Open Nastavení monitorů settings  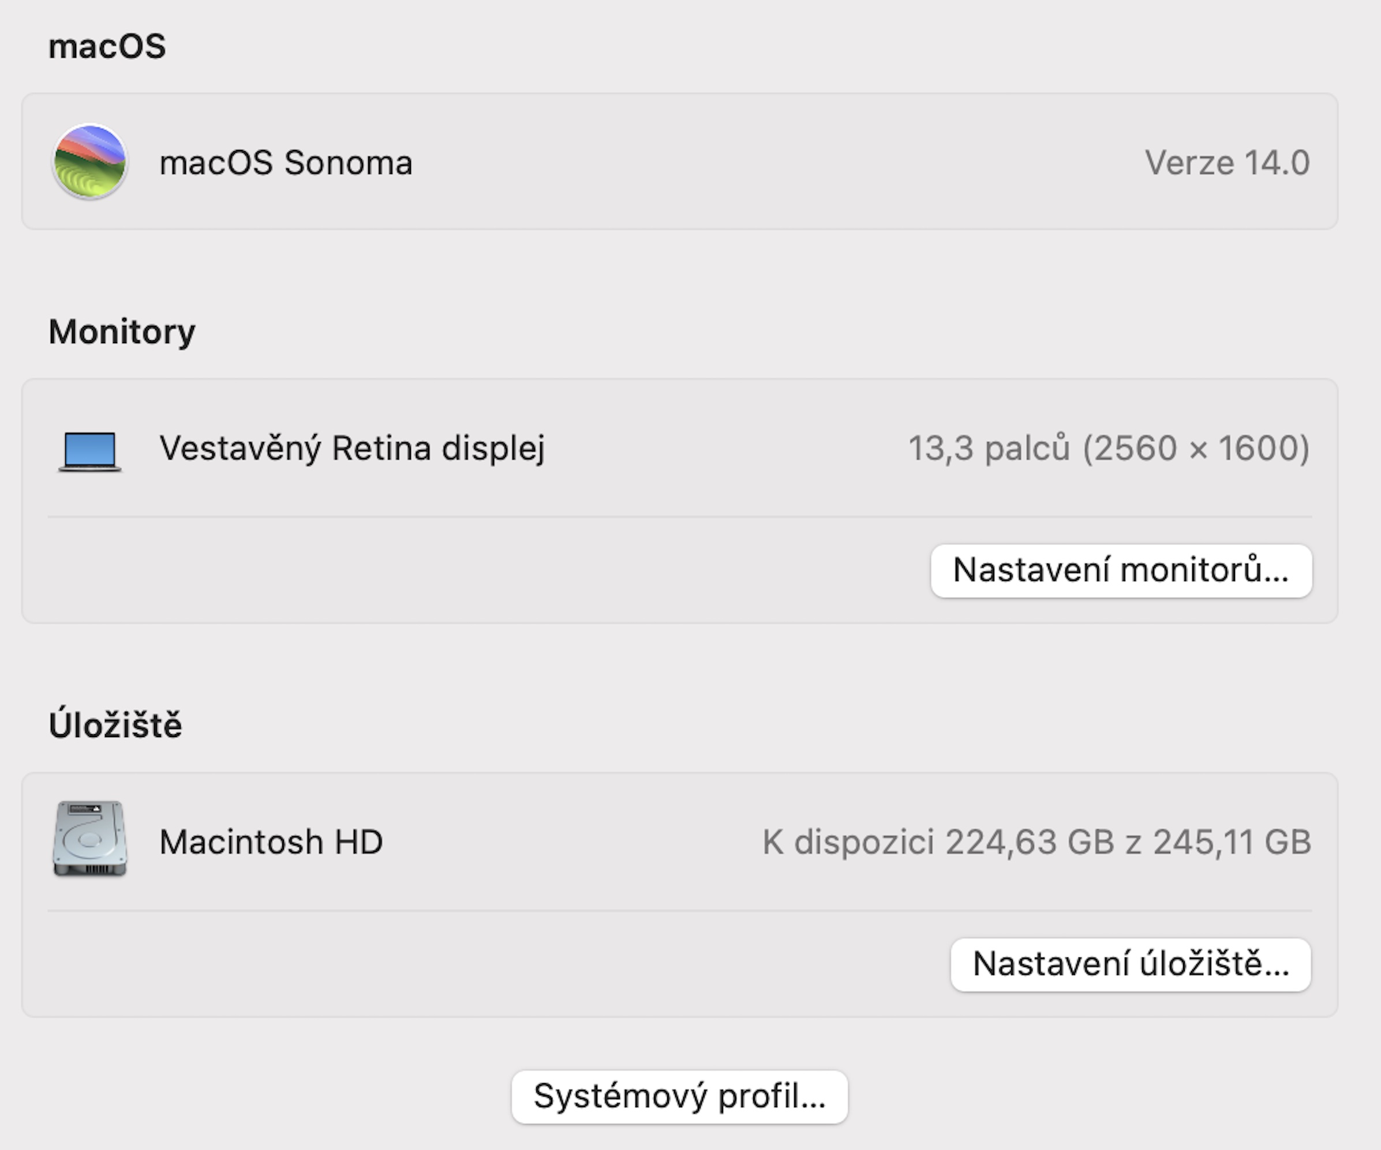[x=1121, y=570]
